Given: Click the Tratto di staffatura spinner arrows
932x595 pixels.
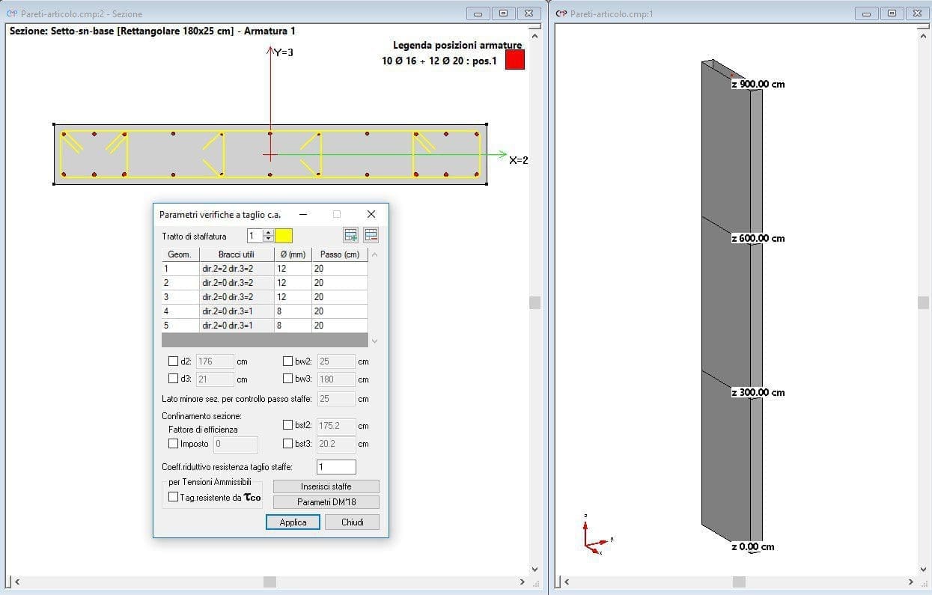Looking at the screenshot, I should point(268,236).
